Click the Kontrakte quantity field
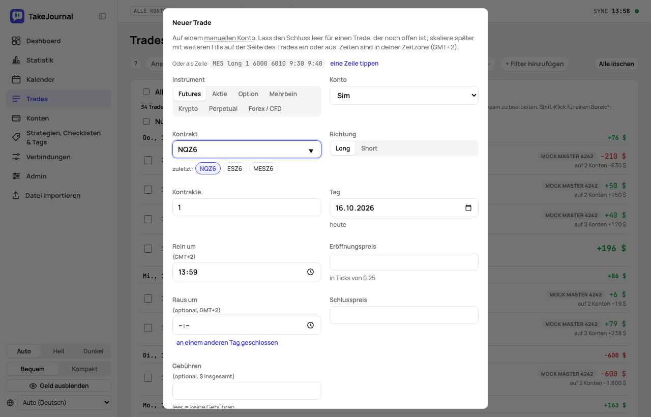Screen dimensions: 651x417 [247, 207]
